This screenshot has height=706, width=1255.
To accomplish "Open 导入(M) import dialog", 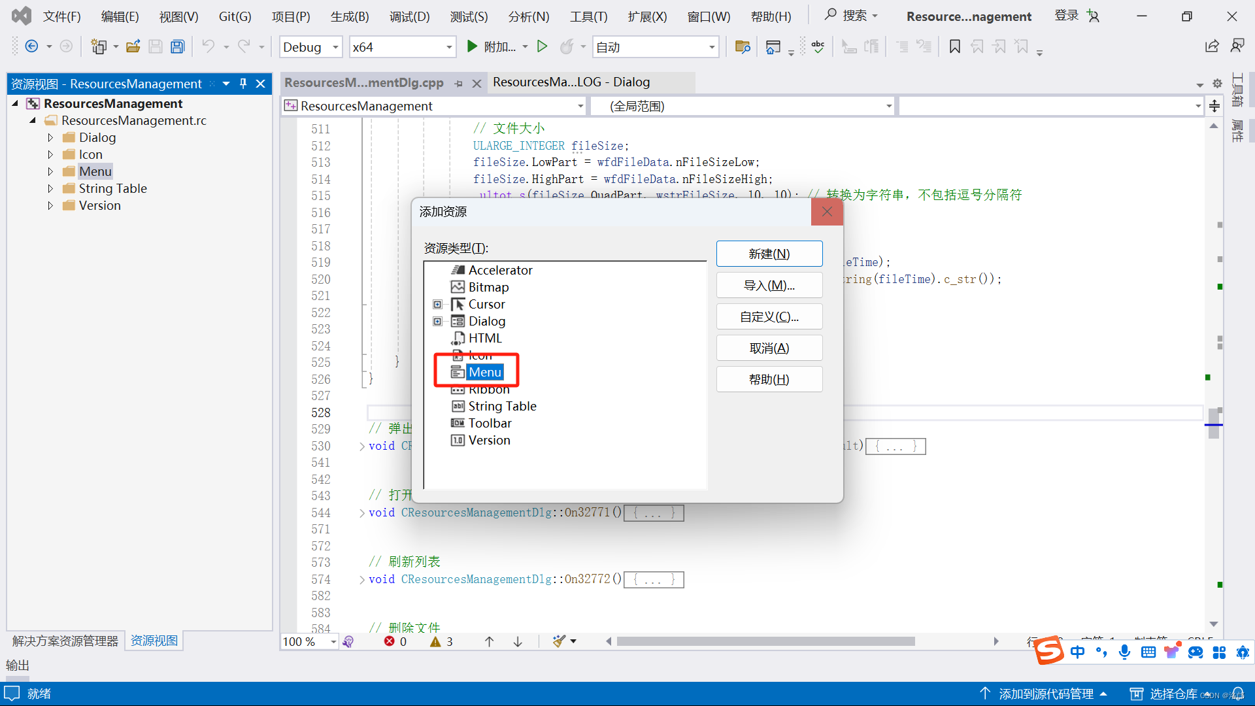I will (x=768, y=285).
